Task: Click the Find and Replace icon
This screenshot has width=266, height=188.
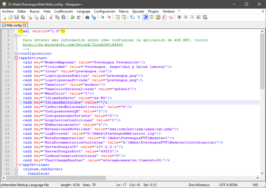Action: pyautogui.click(x=94, y=17)
